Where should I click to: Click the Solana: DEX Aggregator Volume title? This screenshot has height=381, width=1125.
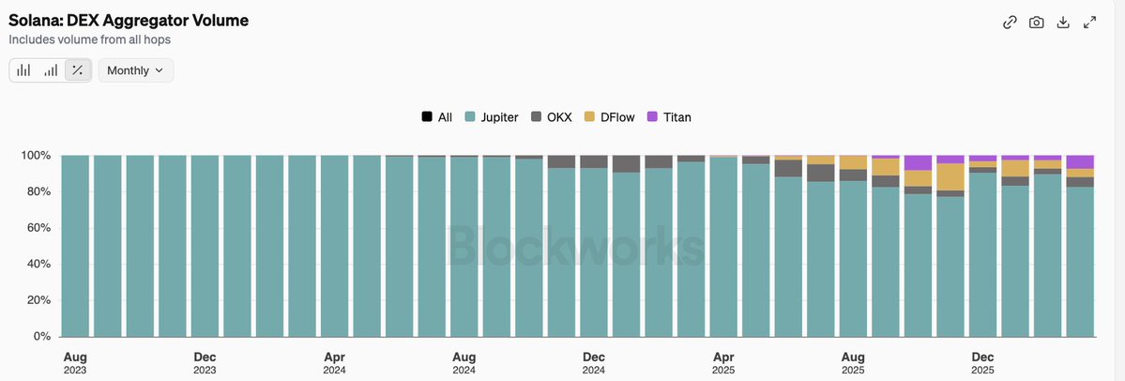[129, 21]
